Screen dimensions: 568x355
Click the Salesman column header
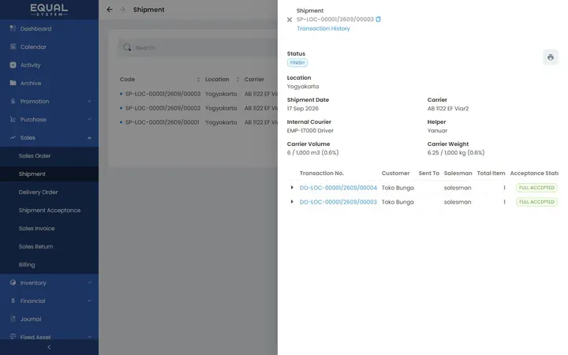tap(458, 173)
